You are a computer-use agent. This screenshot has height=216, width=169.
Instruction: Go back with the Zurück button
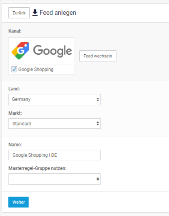click(x=19, y=13)
